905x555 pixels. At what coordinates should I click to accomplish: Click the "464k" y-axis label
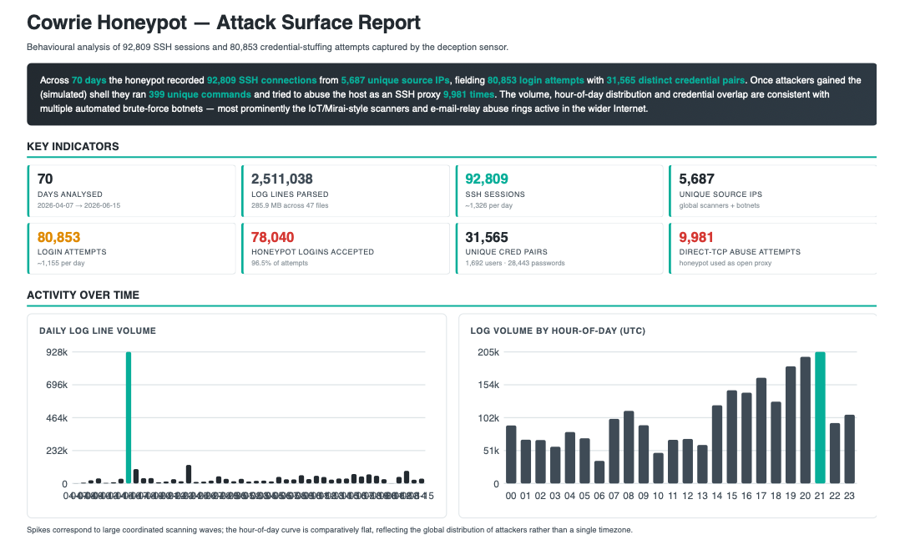[x=57, y=418]
